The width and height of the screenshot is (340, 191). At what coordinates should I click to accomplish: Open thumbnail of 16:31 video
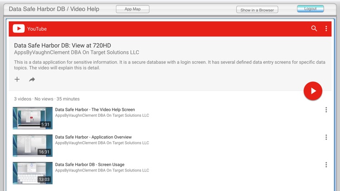[x=33, y=146]
